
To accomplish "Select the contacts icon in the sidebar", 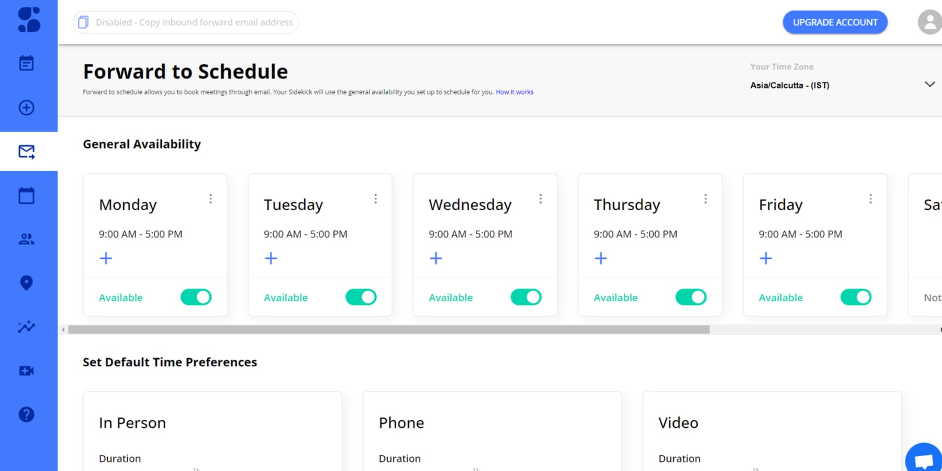I will pyautogui.click(x=26, y=239).
